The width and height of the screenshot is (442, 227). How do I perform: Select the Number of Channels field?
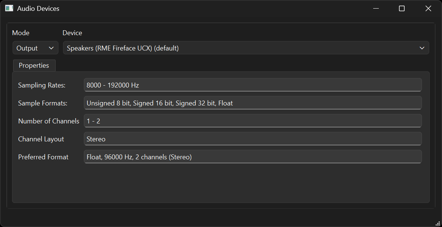(252, 121)
